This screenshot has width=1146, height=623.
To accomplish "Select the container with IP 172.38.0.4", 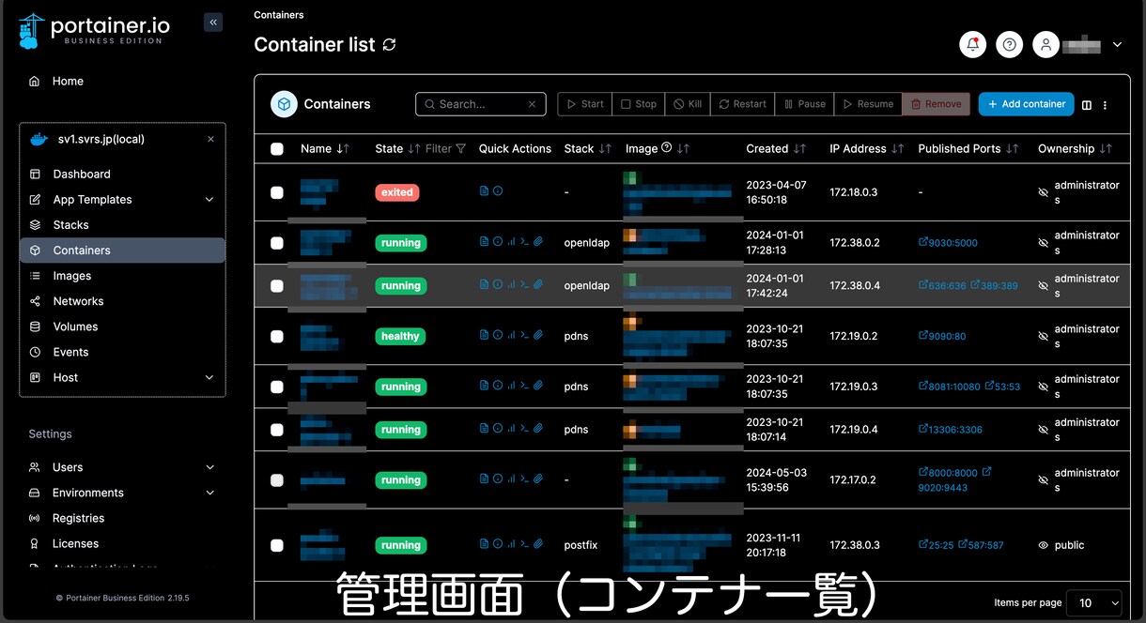I will tap(277, 286).
